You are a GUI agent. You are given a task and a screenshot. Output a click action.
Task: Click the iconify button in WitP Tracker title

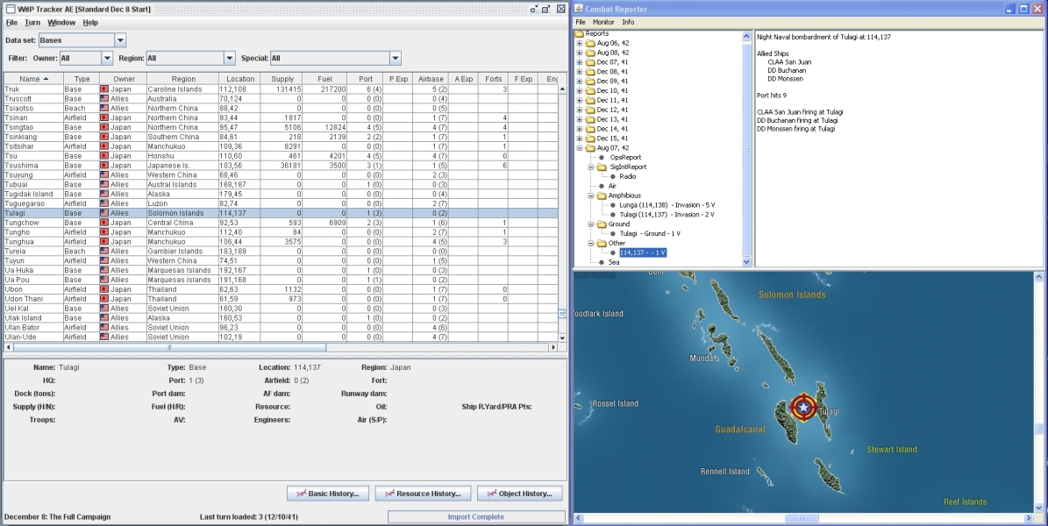pyautogui.click(x=532, y=8)
